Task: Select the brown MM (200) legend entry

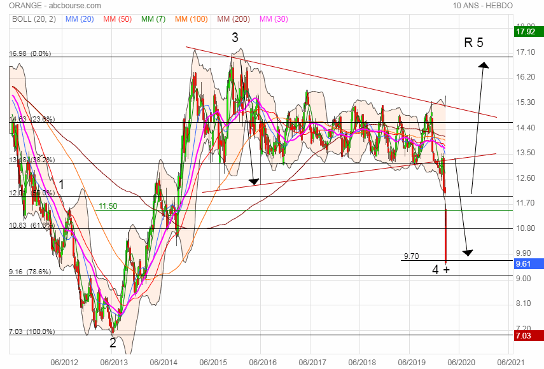Action: [234, 19]
